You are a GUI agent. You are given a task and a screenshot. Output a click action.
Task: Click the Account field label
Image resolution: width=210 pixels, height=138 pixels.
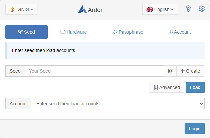point(18,104)
